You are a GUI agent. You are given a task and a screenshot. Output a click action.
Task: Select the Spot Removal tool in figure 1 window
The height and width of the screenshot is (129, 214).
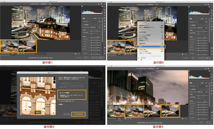coord(105,13)
